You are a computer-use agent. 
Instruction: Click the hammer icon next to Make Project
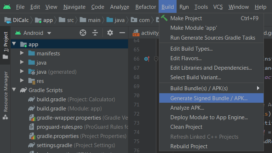tap(164, 18)
